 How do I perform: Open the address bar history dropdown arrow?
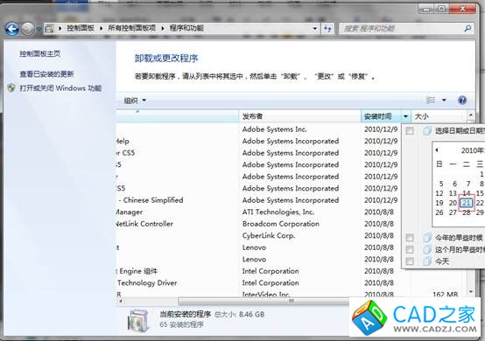coord(314,29)
